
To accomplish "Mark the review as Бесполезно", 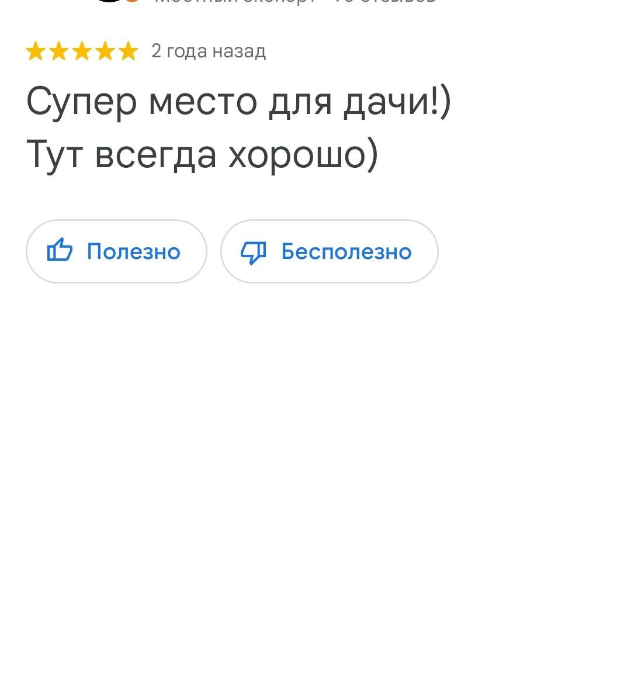I will click(329, 251).
